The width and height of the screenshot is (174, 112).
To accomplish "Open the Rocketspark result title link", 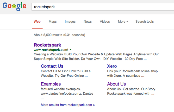I will pos(47,45).
